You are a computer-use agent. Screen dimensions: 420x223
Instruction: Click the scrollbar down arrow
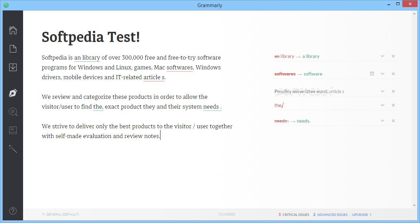click(x=414, y=205)
